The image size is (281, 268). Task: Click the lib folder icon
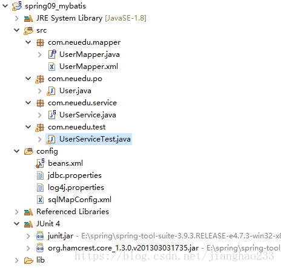click(x=28, y=261)
